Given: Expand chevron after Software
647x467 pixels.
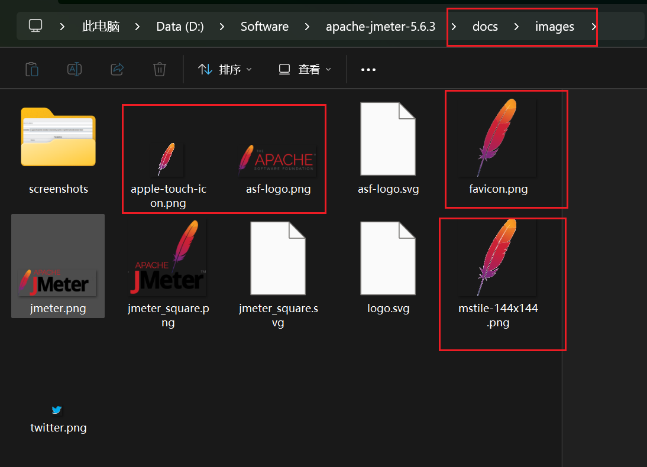Looking at the screenshot, I should pyautogui.click(x=307, y=27).
